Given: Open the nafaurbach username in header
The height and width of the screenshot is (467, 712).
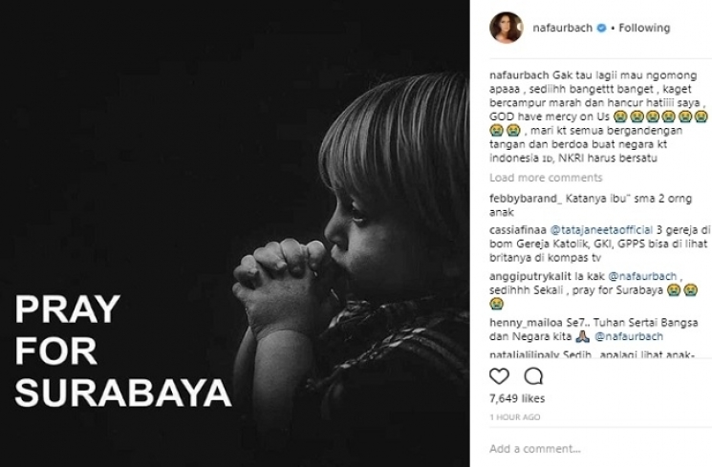Looking at the screenshot, I should click(x=563, y=28).
